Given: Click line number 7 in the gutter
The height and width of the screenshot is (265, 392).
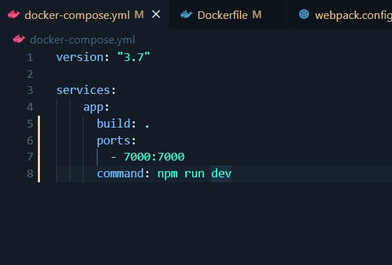Looking at the screenshot, I should pyautogui.click(x=30, y=157).
